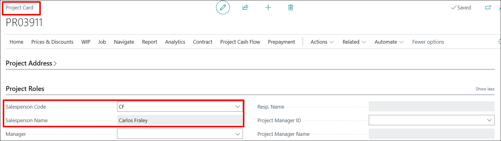Expand the Related dropdown
Image resolution: width=501 pixels, height=141 pixels.
click(x=354, y=42)
